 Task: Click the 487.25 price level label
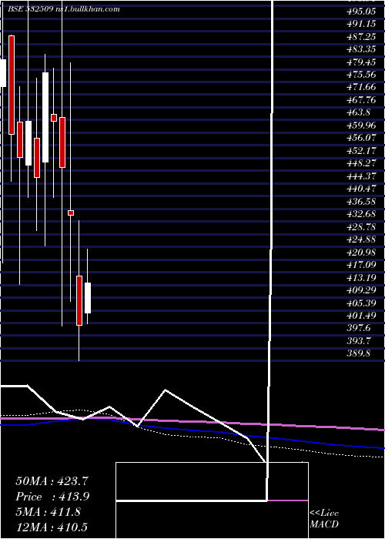[361, 37]
